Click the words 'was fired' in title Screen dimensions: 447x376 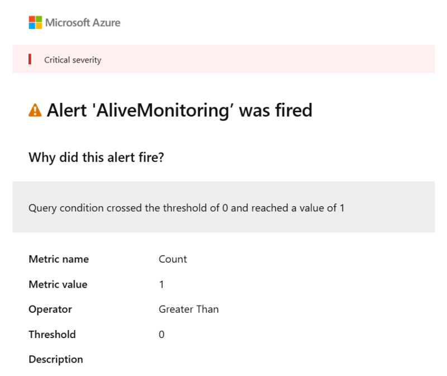coord(275,110)
